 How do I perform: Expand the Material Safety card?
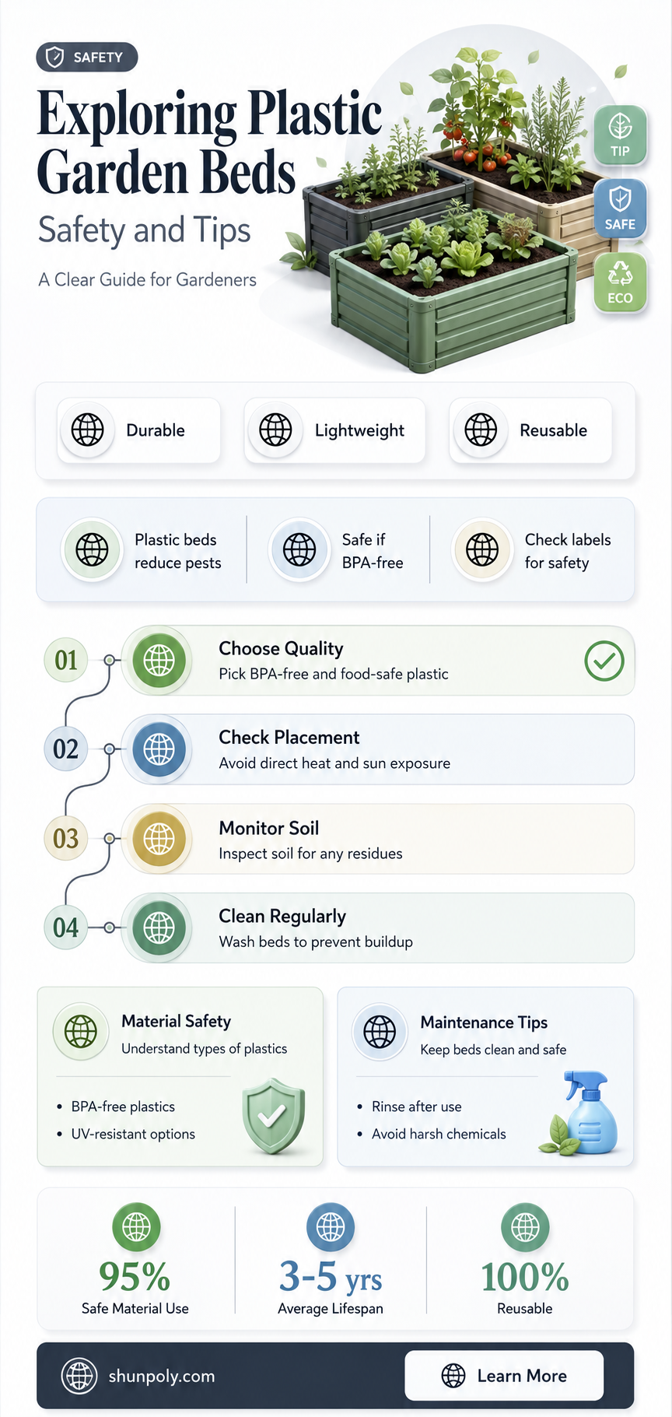180,1077
